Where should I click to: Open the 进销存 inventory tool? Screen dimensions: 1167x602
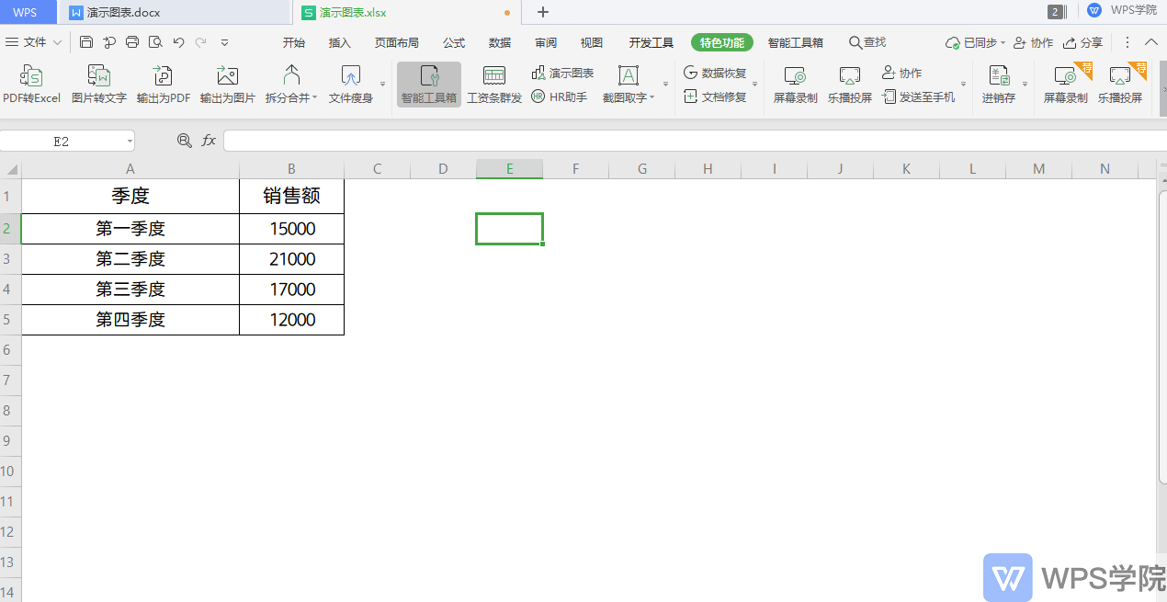pos(999,85)
